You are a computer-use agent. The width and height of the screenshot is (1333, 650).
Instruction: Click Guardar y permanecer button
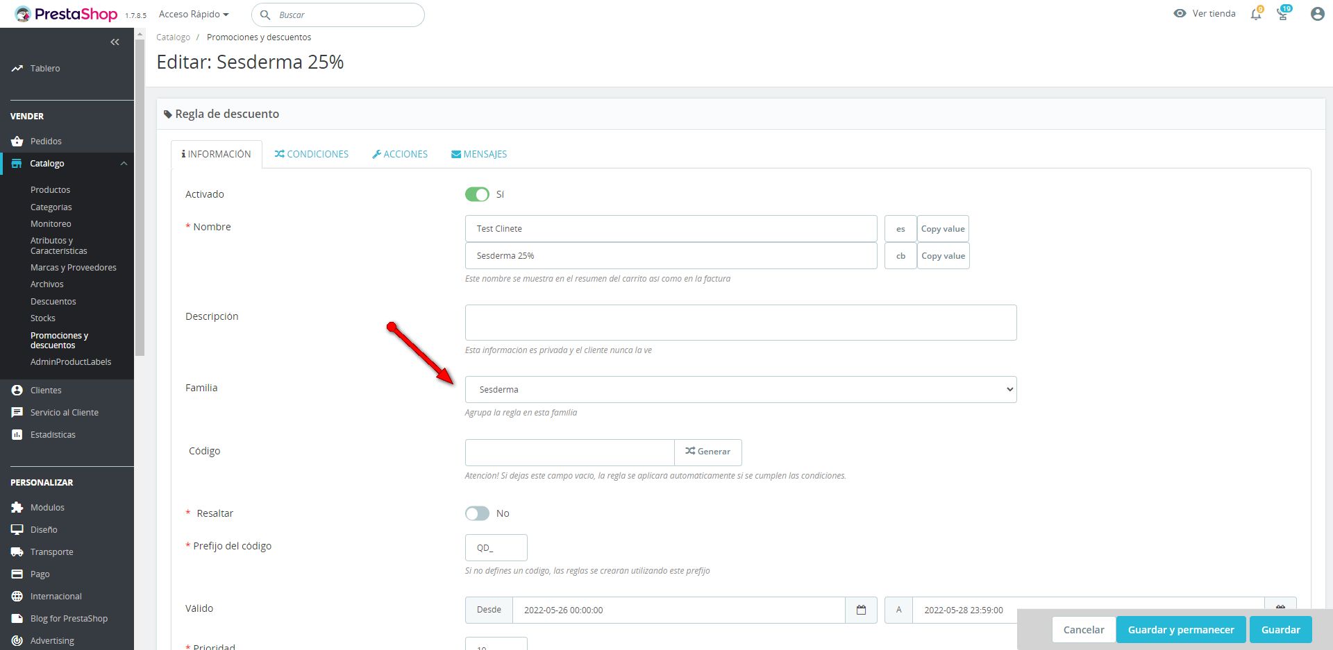[x=1181, y=630]
